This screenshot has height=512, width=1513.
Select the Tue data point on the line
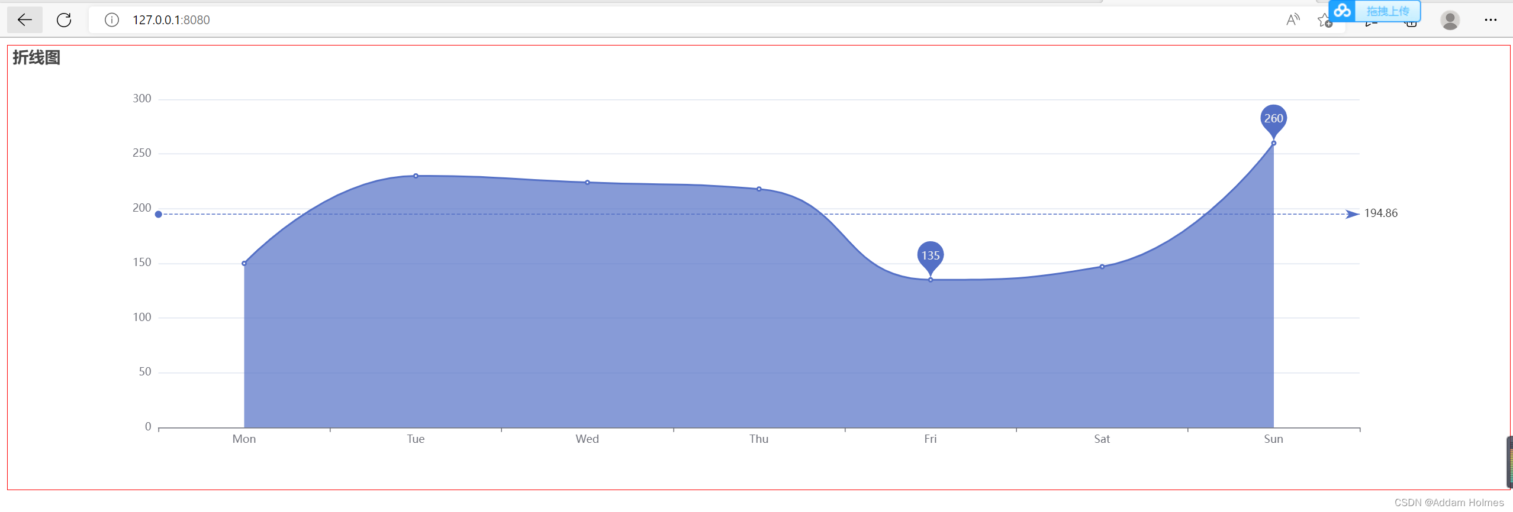coord(416,176)
